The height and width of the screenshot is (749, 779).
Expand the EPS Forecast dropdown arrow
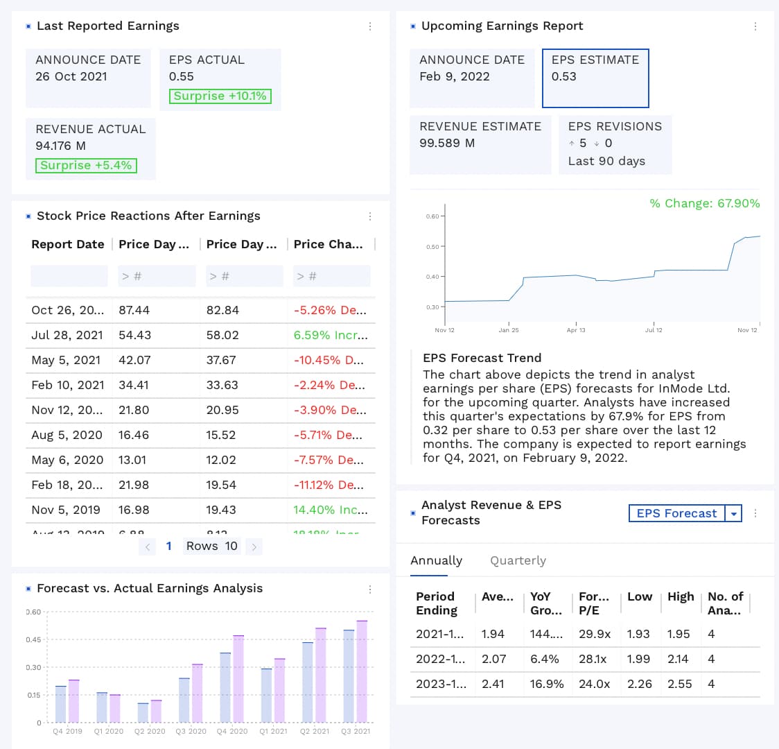tap(733, 513)
